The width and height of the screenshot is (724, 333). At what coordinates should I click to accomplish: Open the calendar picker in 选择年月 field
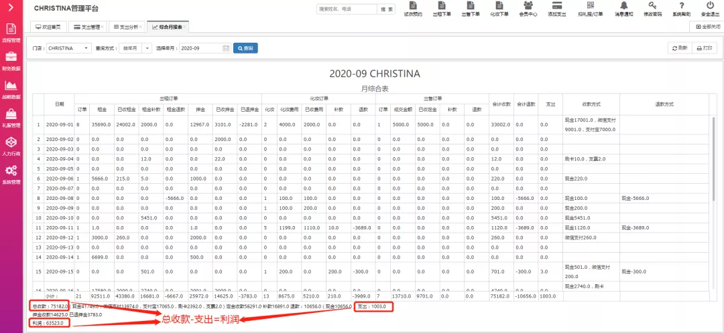point(226,48)
